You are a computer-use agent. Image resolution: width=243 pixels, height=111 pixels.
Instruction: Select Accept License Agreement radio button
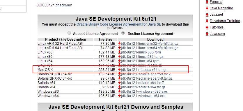pos(69,33)
